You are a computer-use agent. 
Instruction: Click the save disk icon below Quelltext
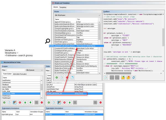(112, 78)
